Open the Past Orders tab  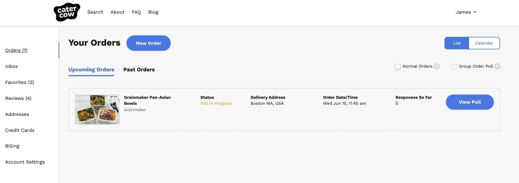[139, 70]
